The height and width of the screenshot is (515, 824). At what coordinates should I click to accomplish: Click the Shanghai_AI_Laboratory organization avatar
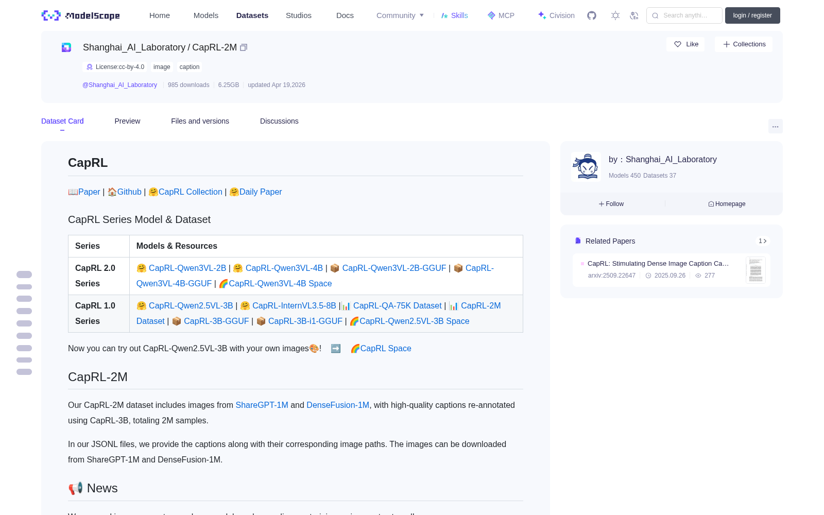pyautogui.click(x=586, y=167)
